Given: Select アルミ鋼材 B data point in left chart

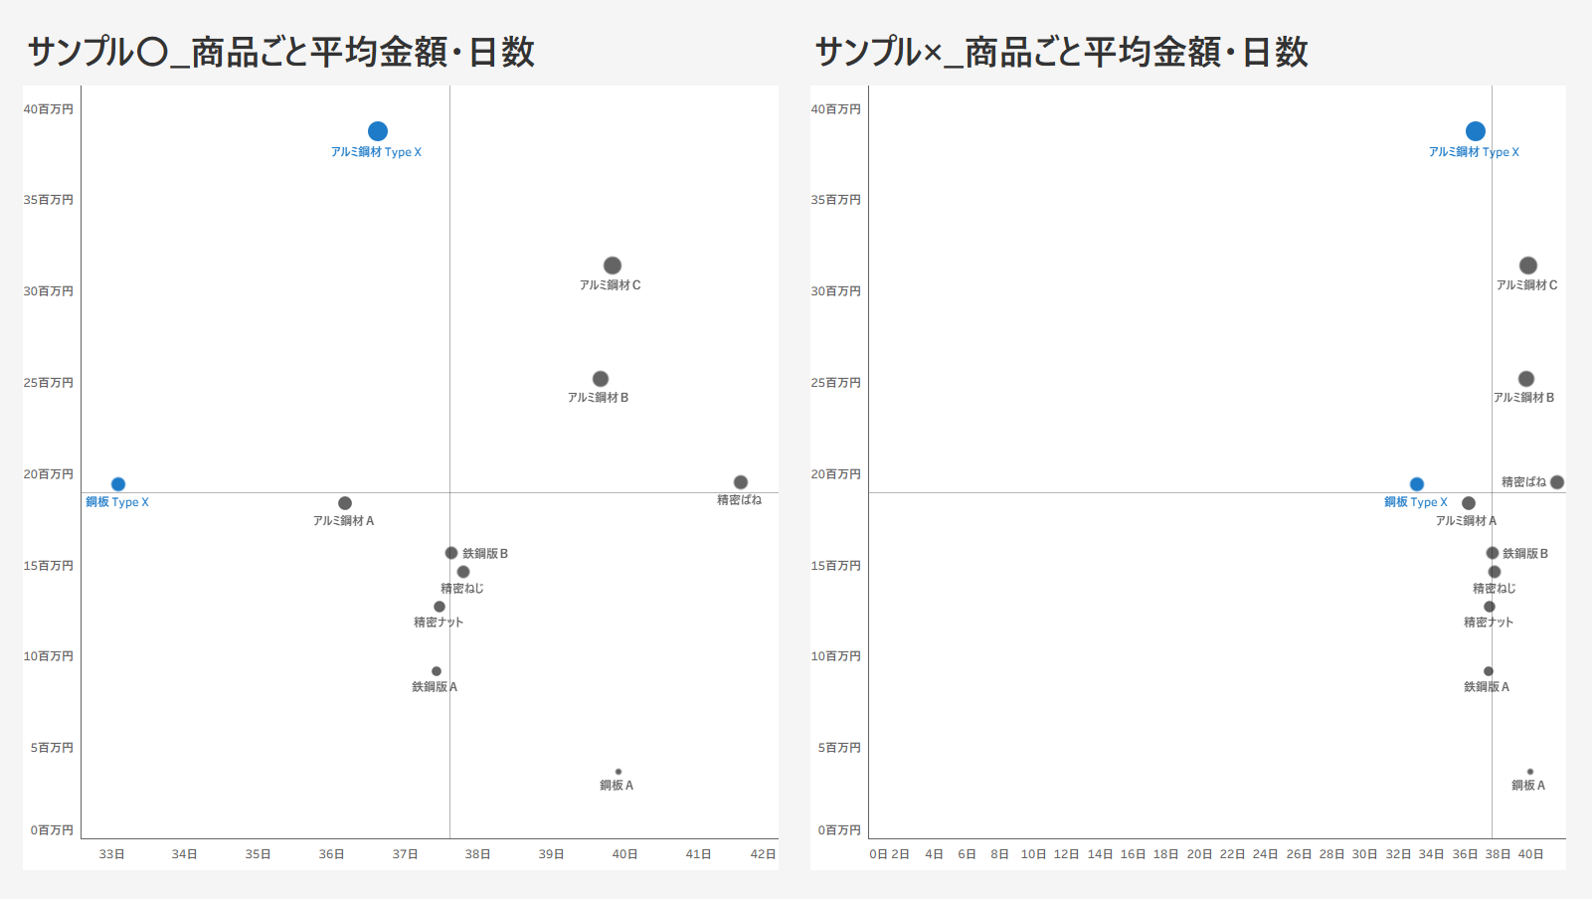Looking at the screenshot, I should (x=601, y=379).
